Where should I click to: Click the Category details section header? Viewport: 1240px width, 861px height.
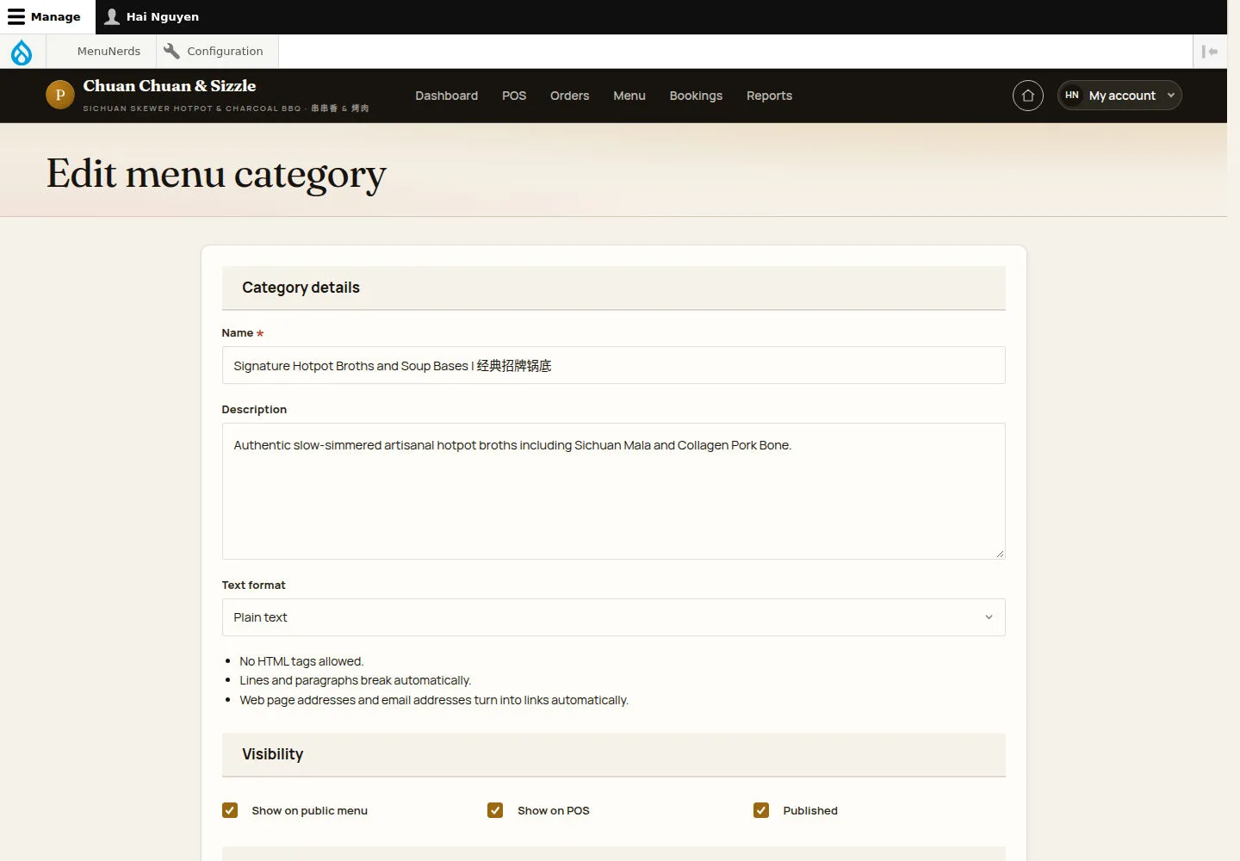[x=613, y=288]
